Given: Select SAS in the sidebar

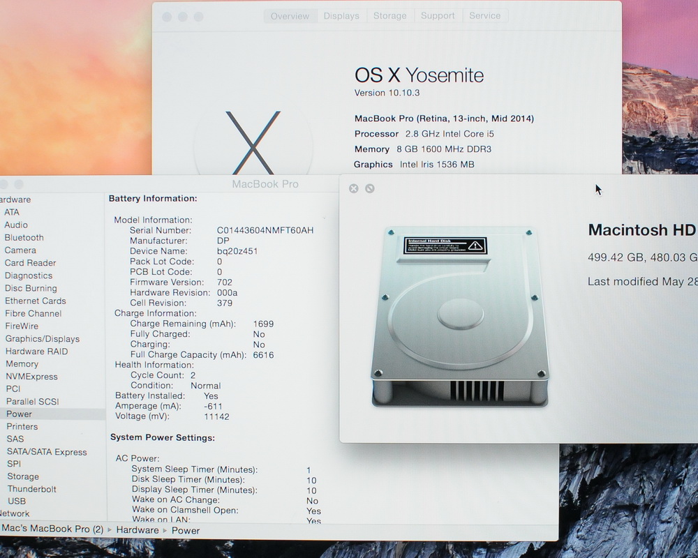Looking at the screenshot, I should coord(15,439).
